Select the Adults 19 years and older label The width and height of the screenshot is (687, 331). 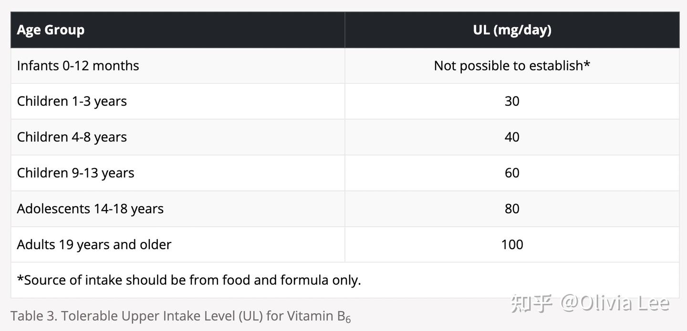coord(94,244)
